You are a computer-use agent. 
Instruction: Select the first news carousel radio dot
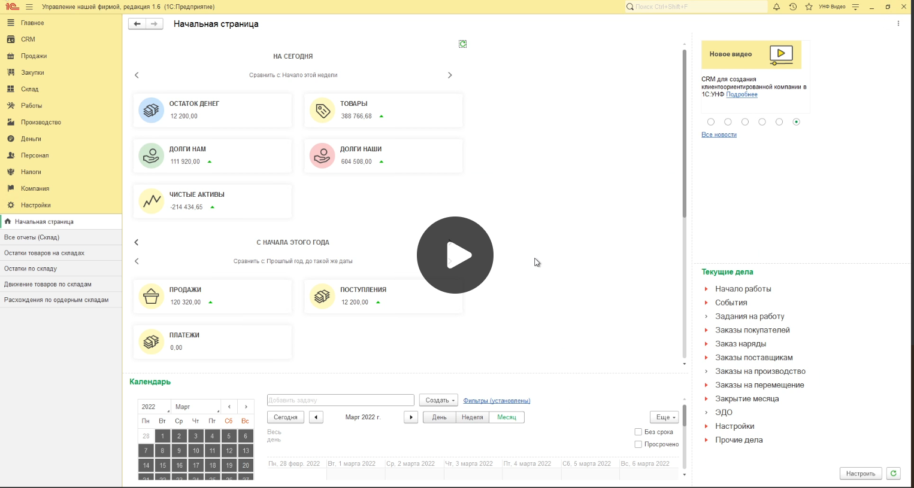[711, 122]
